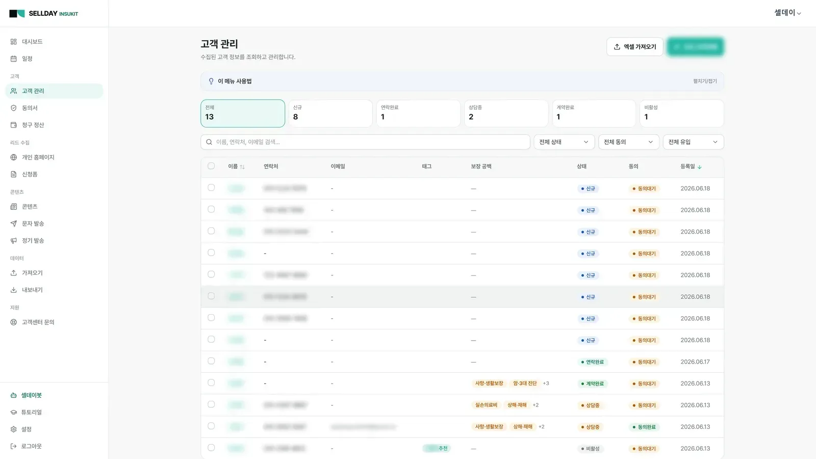Open the 전체 동의 dropdown
The image size is (816, 459).
click(628, 142)
